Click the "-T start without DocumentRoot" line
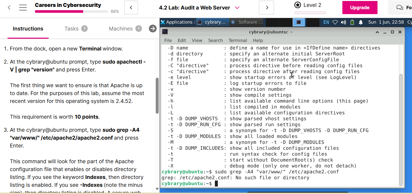 click(x=250, y=160)
